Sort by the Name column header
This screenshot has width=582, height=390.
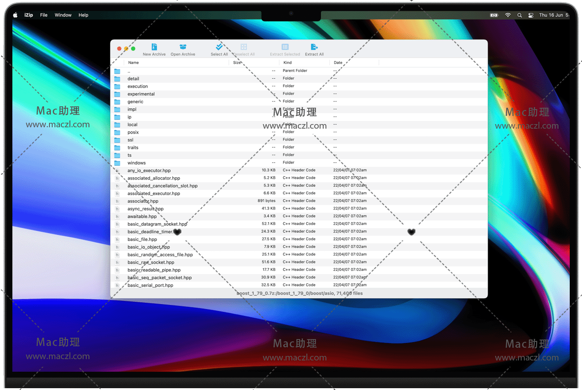(x=177, y=63)
